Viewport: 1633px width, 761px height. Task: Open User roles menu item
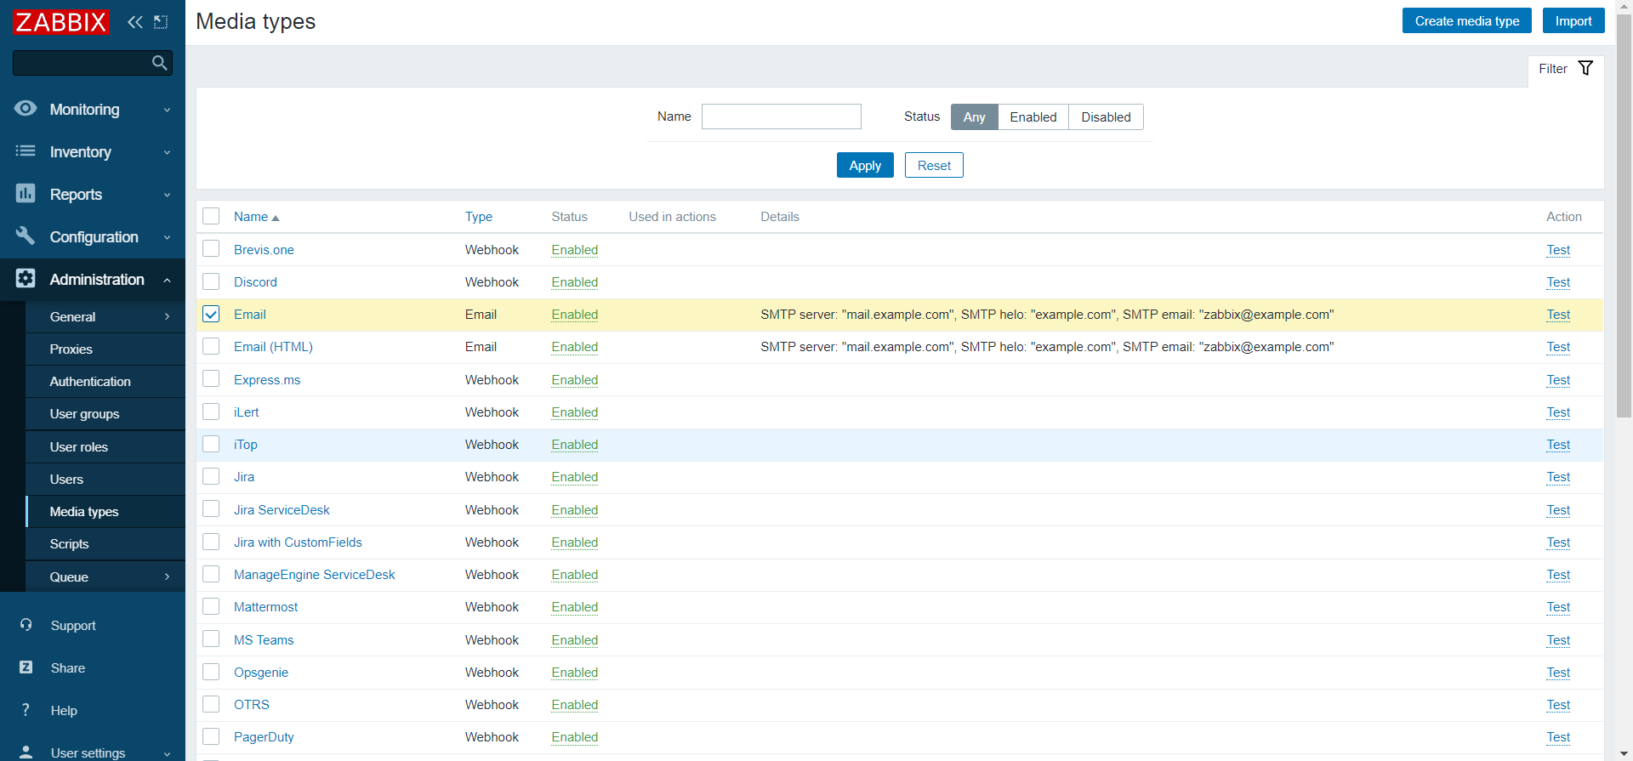click(x=105, y=446)
